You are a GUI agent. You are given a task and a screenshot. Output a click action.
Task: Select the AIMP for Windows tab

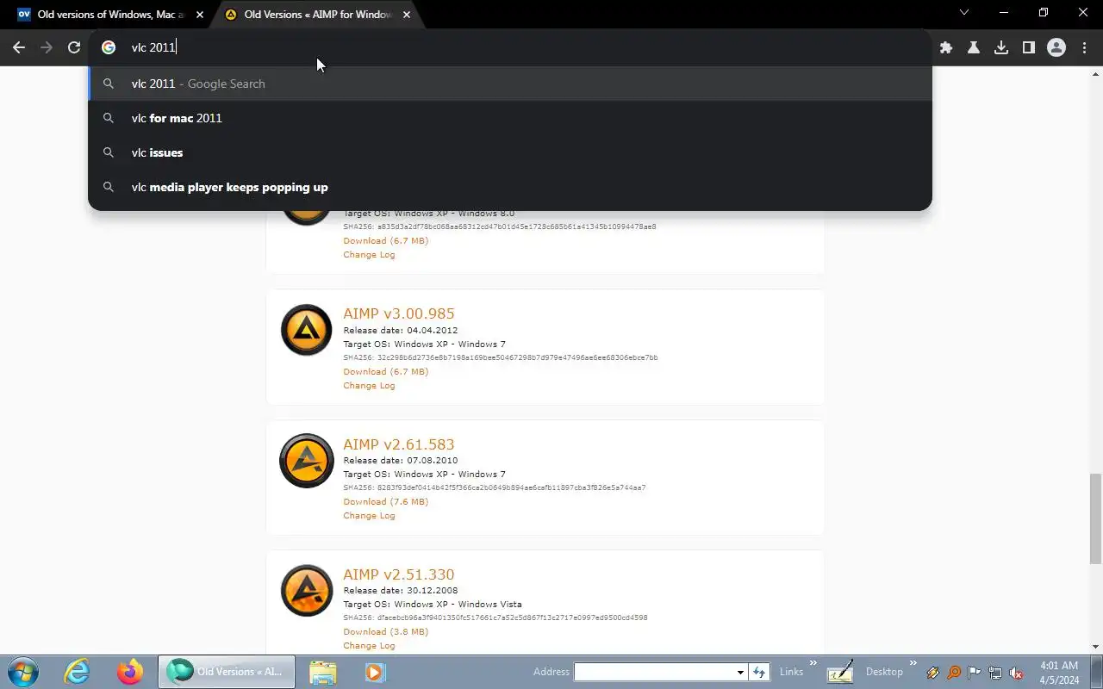(x=316, y=15)
